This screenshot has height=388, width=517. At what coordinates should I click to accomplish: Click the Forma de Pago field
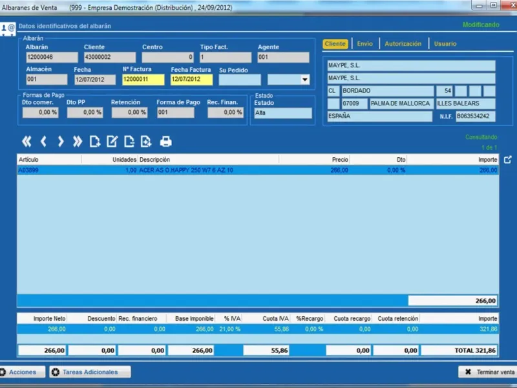click(x=175, y=113)
